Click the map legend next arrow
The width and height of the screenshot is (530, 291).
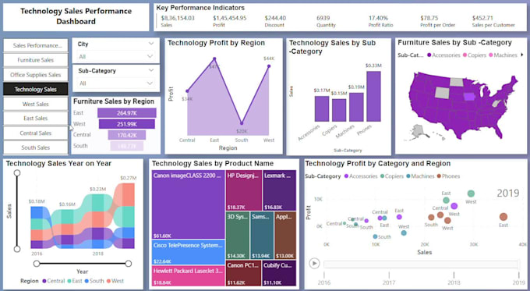tap(522, 55)
